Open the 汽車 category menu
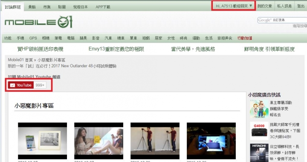 108,38
